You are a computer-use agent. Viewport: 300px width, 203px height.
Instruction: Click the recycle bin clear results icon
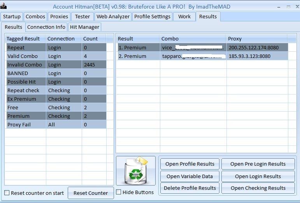135,171
